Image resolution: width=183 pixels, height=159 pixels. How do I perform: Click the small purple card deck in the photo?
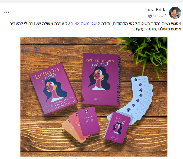(117, 127)
